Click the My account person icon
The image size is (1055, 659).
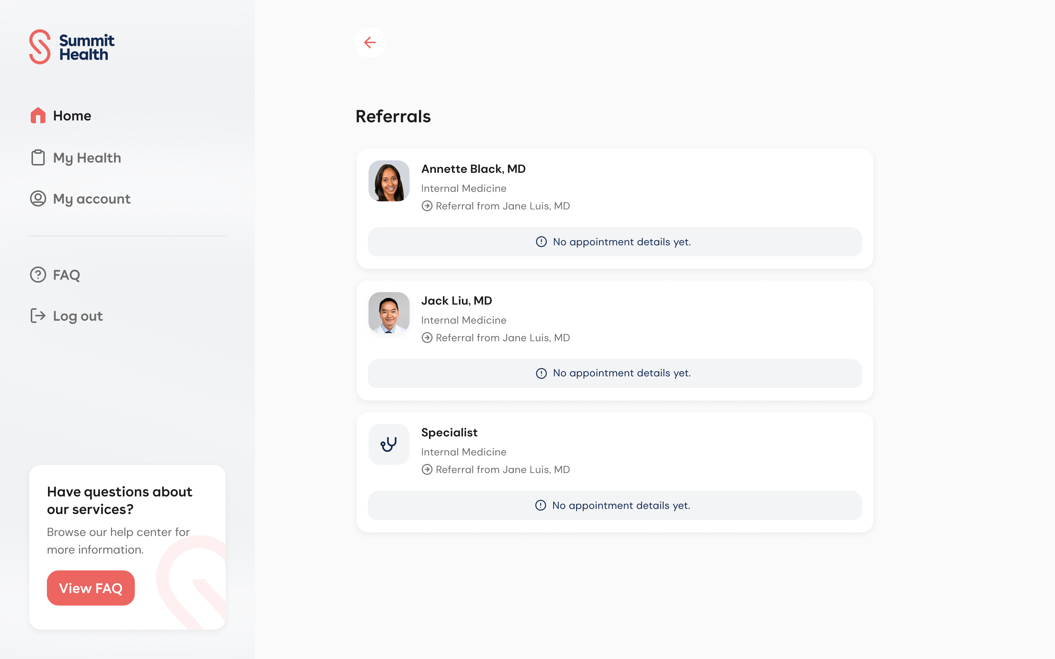(38, 199)
